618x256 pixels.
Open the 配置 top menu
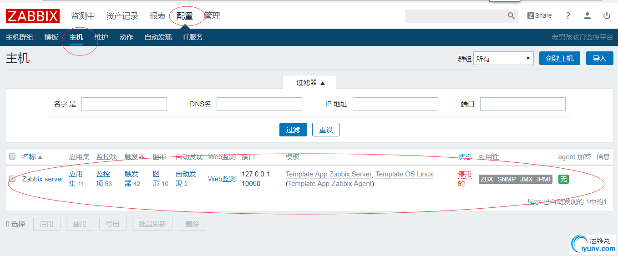tap(185, 16)
